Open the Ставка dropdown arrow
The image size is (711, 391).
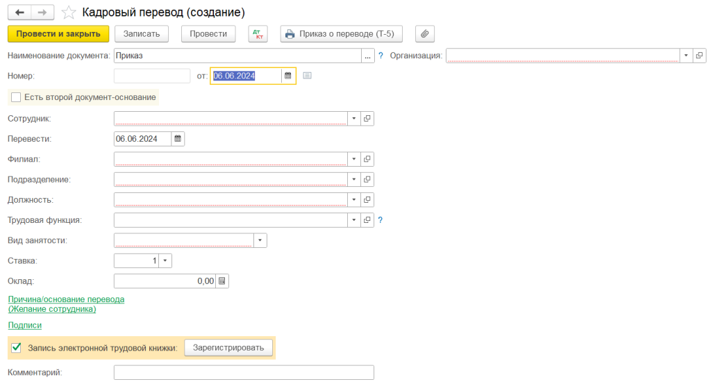point(165,261)
